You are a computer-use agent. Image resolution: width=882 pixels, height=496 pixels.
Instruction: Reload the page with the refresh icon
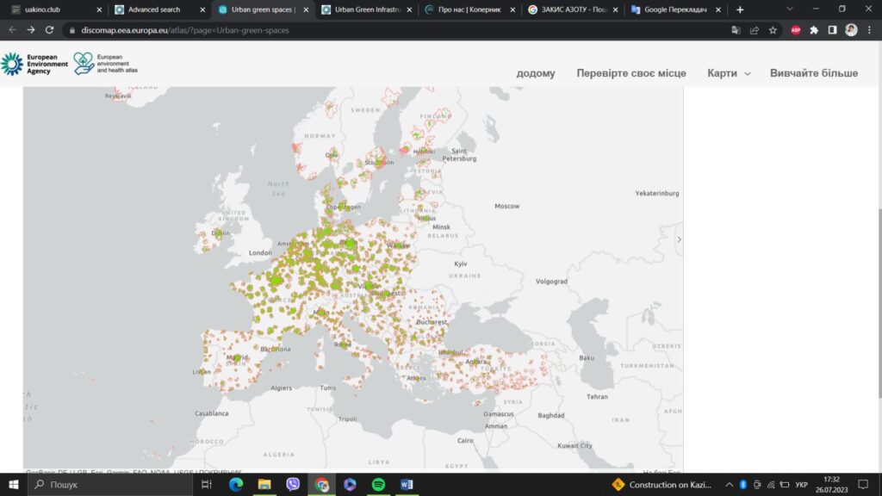[49, 29]
